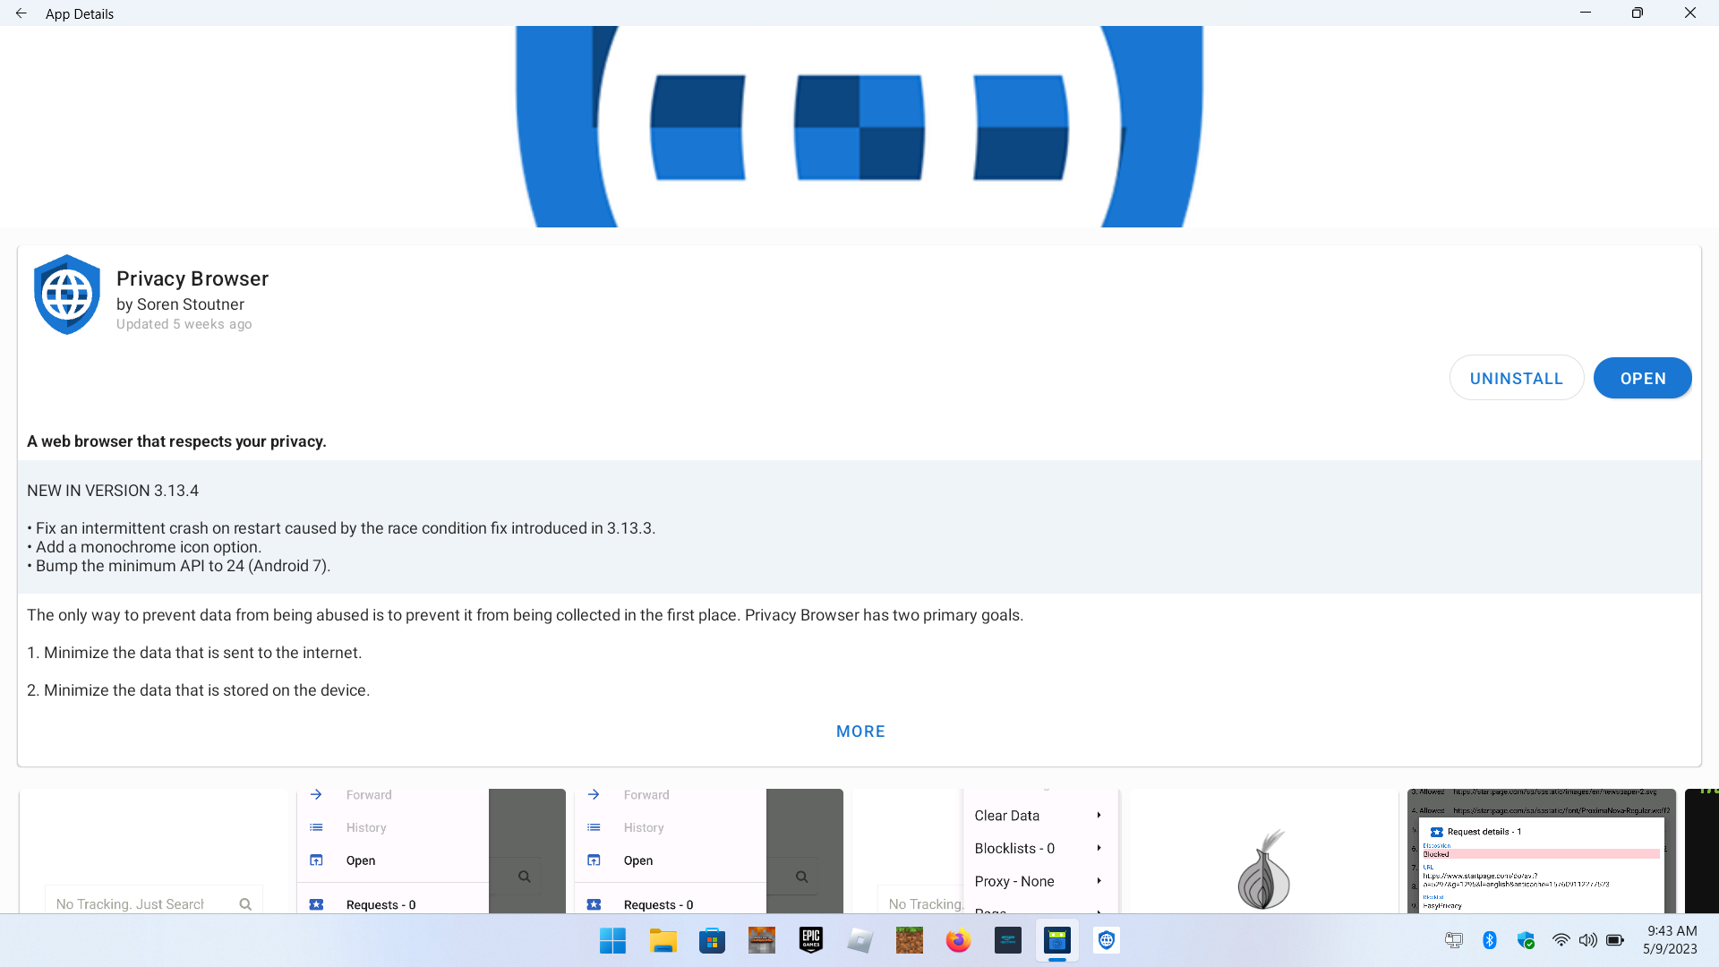
Task: Expand the description with MORE
Action: 860,732
